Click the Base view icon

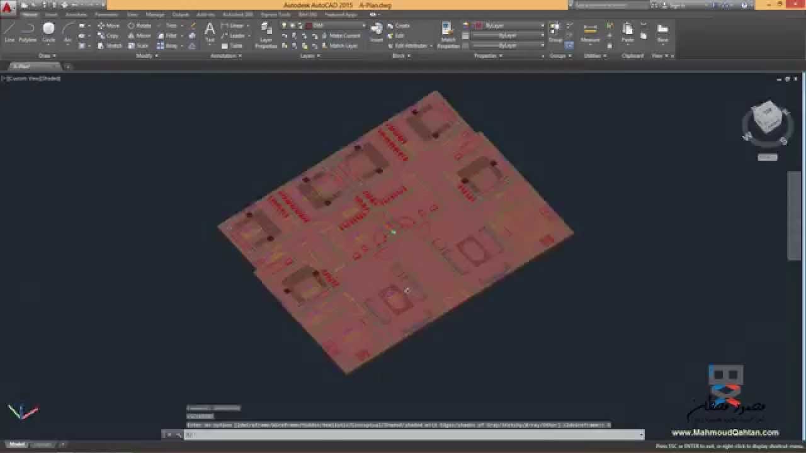tap(662, 33)
